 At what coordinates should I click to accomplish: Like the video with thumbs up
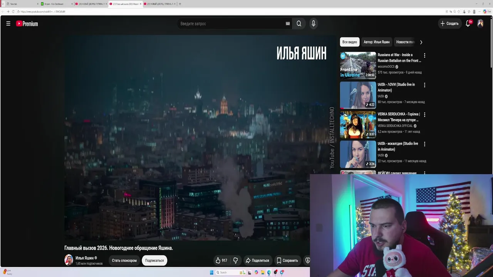(x=221, y=260)
